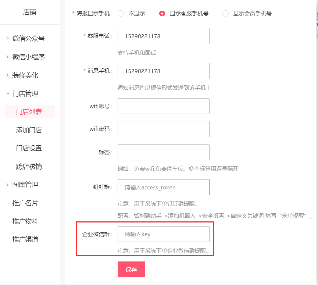Focus the 客服电话 input field
The image size is (318, 285).
pyautogui.click(x=164, y=36)
